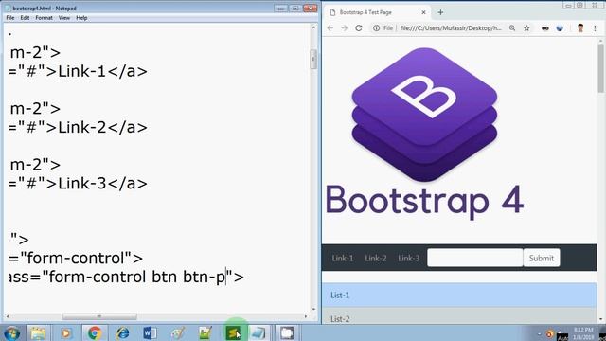Click the form-control btn btn-p line
Image resolution: width=606 pixels, height=341 pixels.
(126, 277)
